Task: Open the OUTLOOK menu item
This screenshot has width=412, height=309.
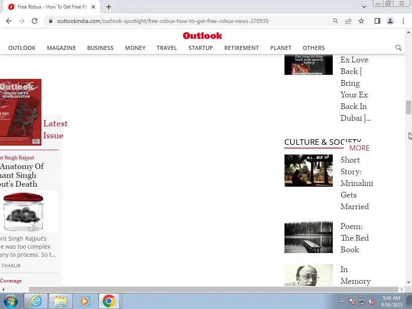Action: pos(22,48)
